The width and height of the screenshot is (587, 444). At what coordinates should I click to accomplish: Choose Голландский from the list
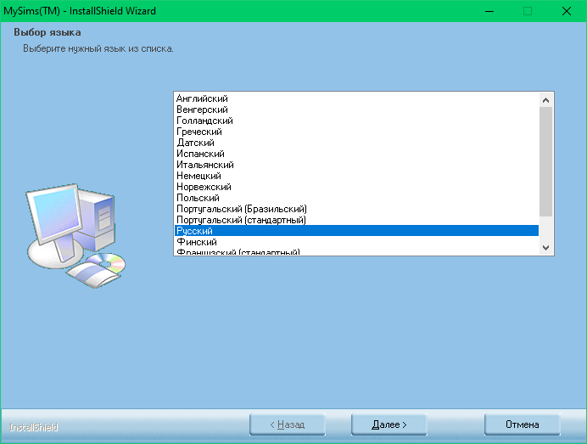[x=356, y=121]
